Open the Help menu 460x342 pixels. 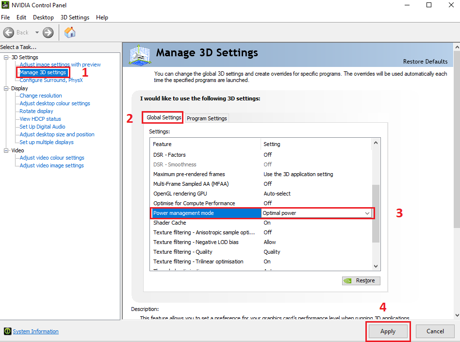coord(102,17)
